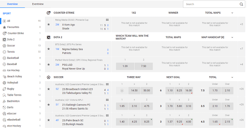Select next goal odds 1.37 for Palm Beach

[x=170, y=122]
